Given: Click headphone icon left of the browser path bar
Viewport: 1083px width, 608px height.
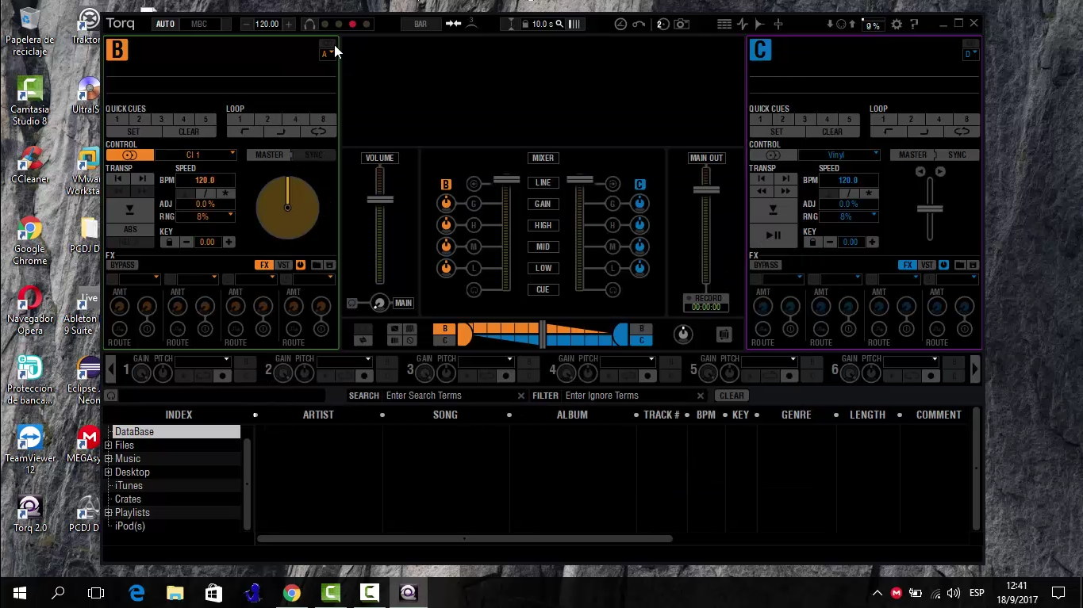Looking at the screenshot, I should 111,396.
